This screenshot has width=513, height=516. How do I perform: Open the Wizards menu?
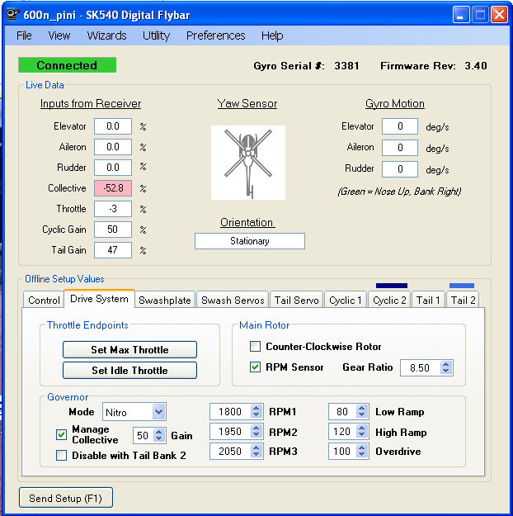click(106, 36)
